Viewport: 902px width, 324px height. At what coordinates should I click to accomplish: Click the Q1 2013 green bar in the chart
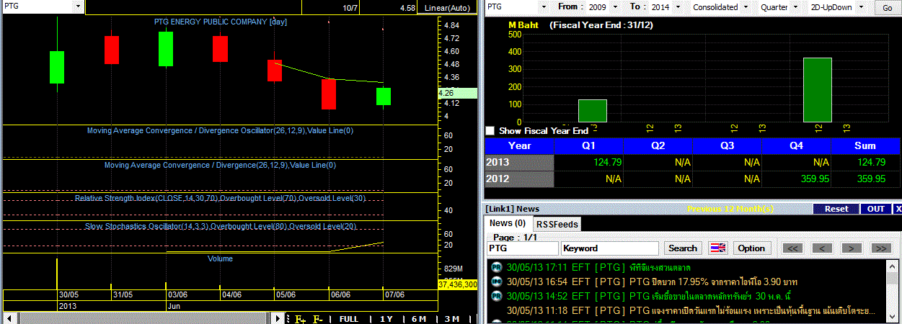click(x=592, y=111)
